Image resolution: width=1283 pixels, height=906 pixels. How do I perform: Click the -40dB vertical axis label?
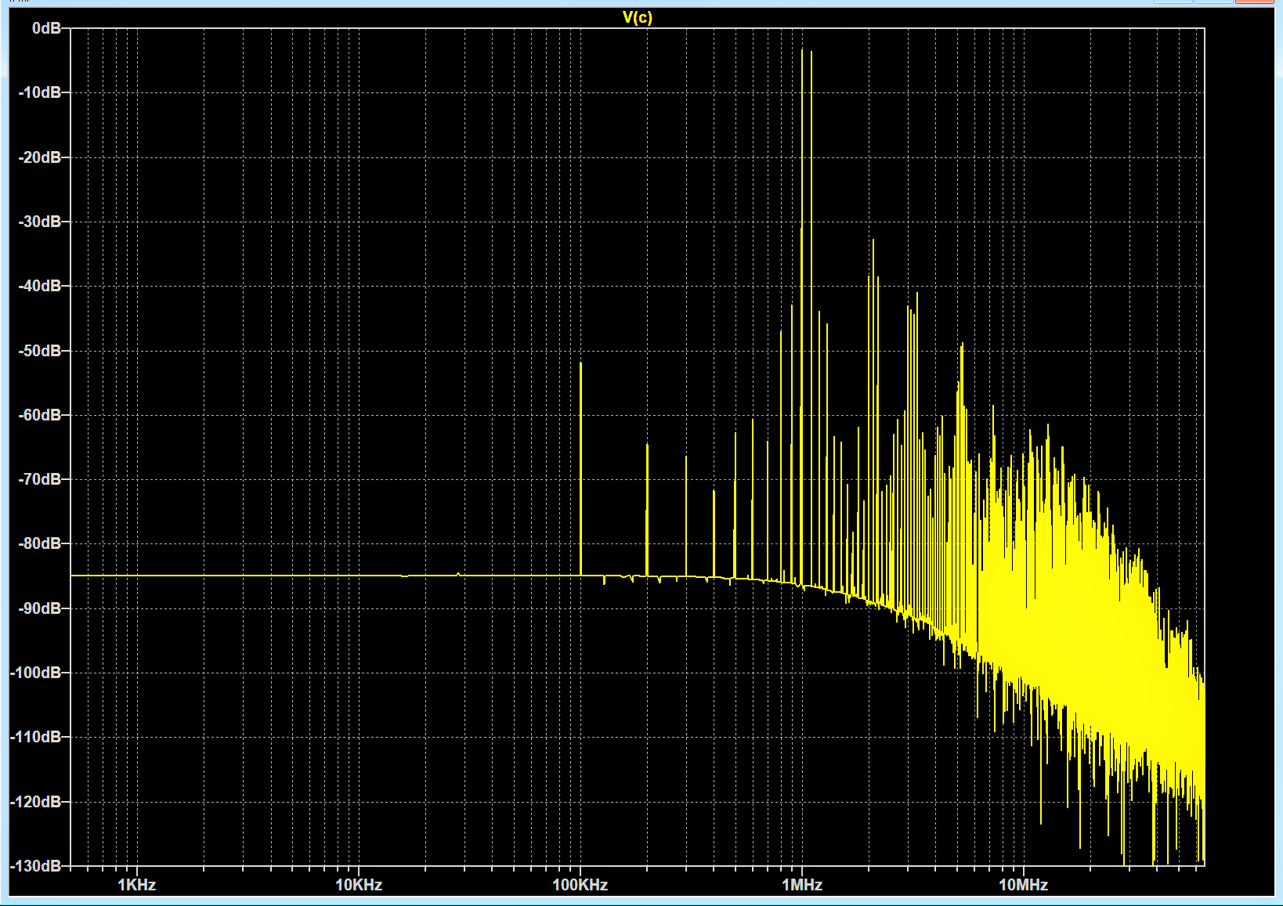point(40,286)
